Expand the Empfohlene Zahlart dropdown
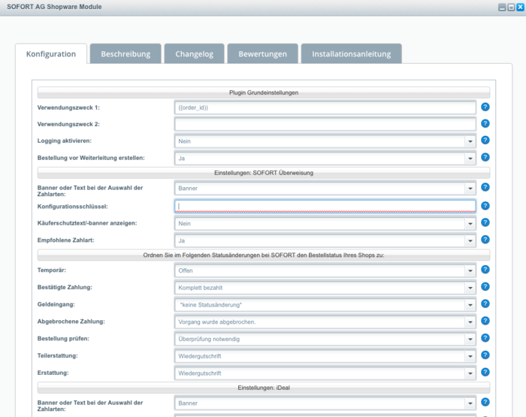 click(x=470, y=241)
